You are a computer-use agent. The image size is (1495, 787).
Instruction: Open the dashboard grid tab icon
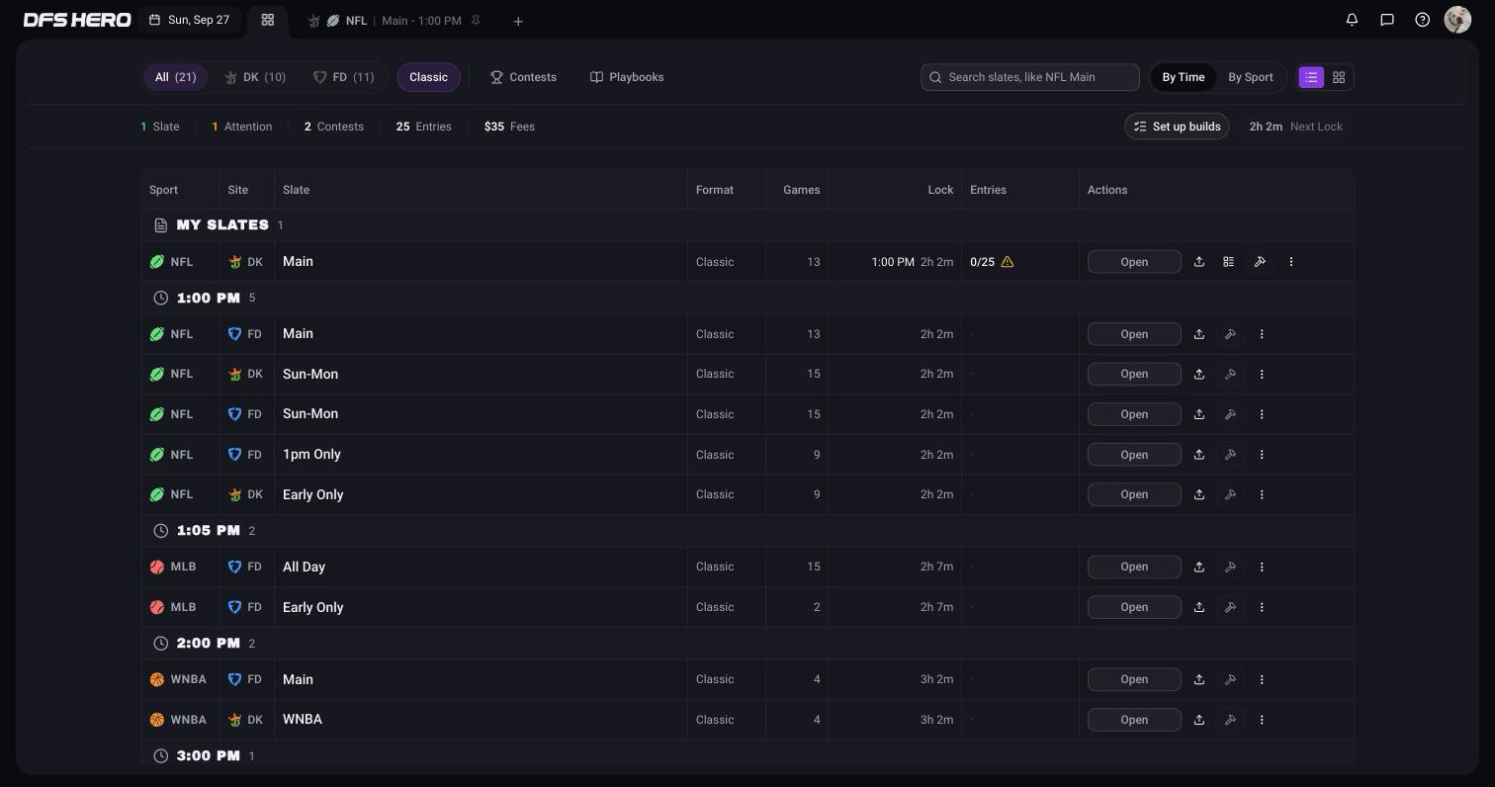[x=268, y=20]
